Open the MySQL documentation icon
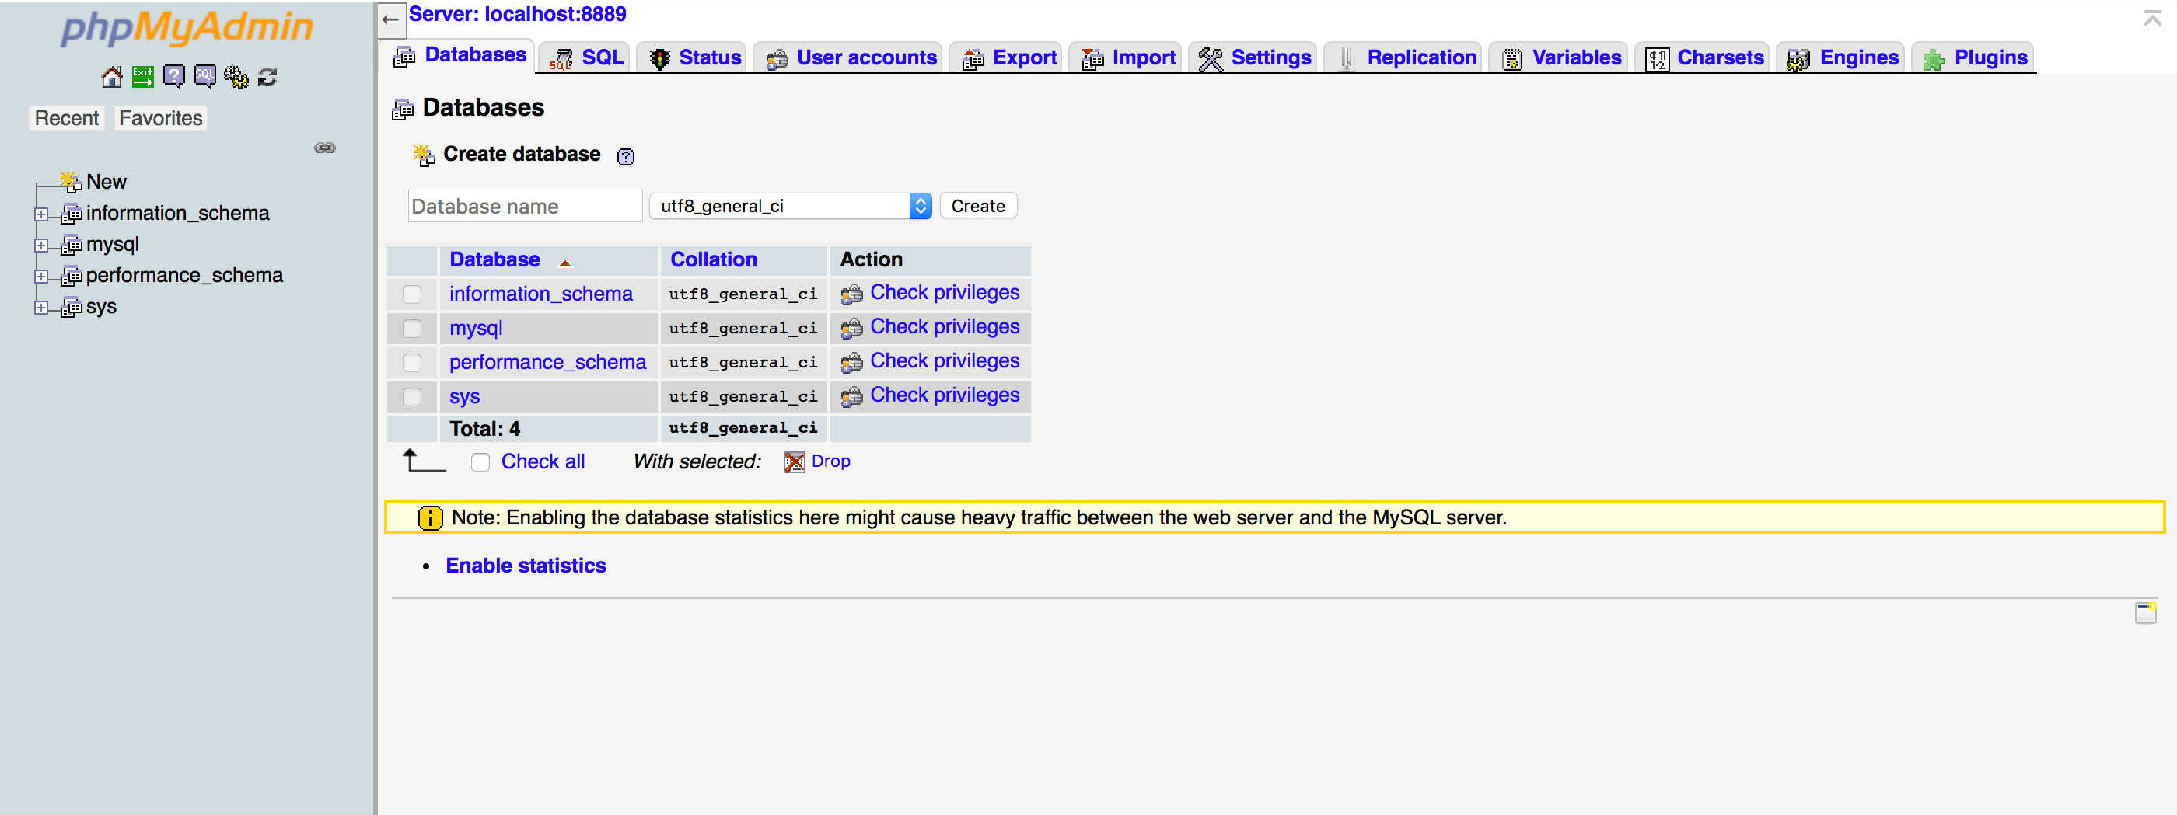 tap(205, 78)
